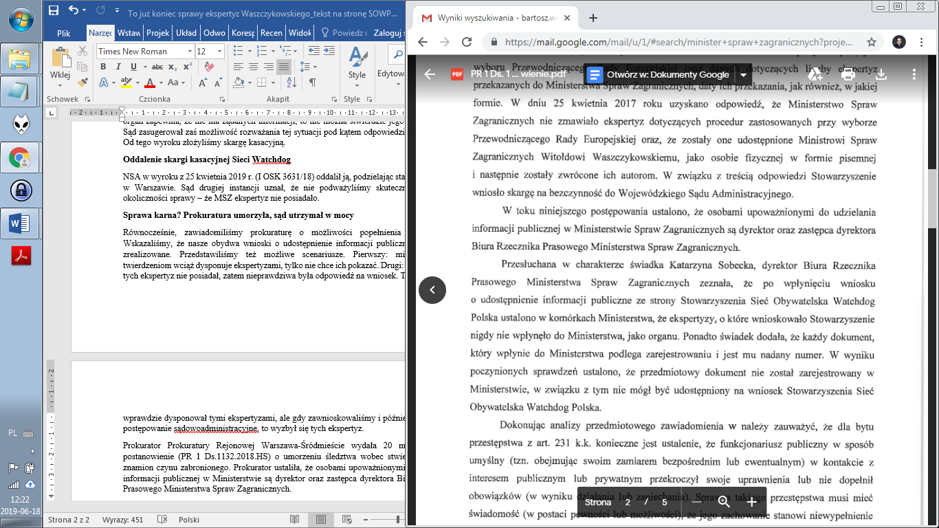Open a new Chrome tab with plus

[593, 18]
